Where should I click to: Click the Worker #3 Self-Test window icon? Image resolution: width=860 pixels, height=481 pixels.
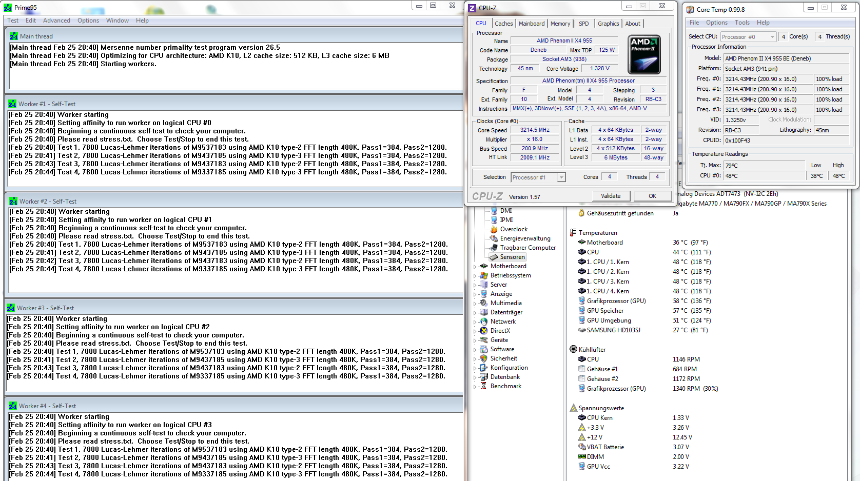tap(11, 308)
